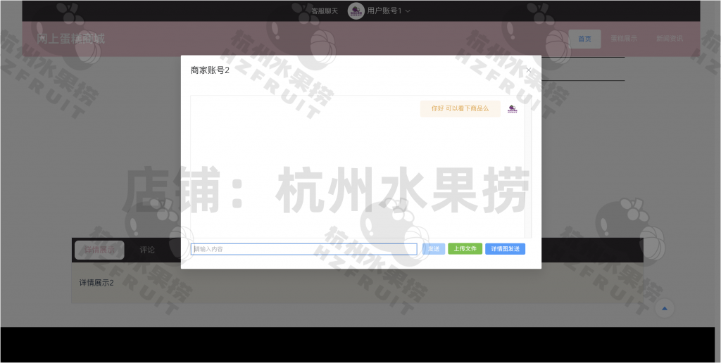
Task: Click the chat window scrollbar
Action: click(529, 167)
